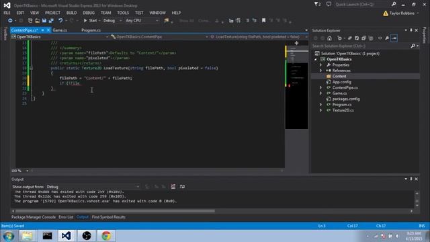Select App.config in Solution Explorer
The height and width of the screenshot is (242, 430).
(x=341, y=82)
